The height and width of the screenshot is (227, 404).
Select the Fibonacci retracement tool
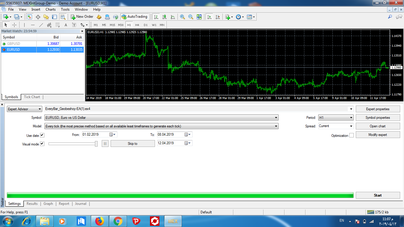[58, 25]
